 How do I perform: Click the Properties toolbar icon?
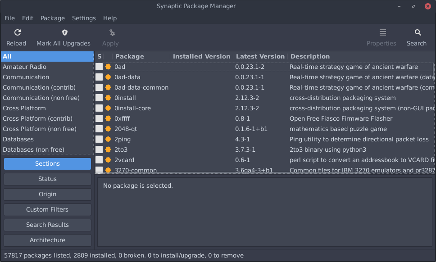coord(382,32)
